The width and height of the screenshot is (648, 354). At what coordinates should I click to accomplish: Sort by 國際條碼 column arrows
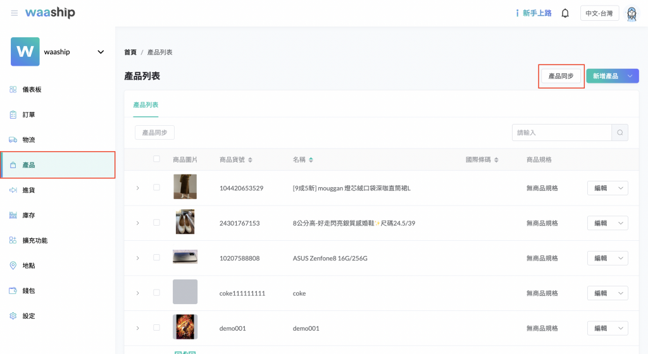(496, 160)
